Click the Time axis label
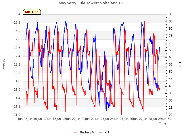This screenshot has width=184, height=138. (x=163, y=123)
